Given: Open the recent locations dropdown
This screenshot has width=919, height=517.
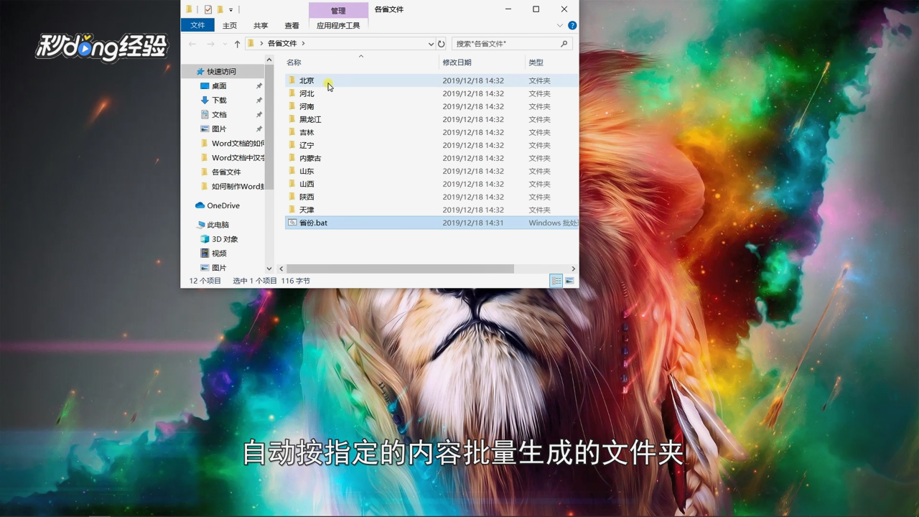Looking at the screenshot, I should click(x=224, y=44).
